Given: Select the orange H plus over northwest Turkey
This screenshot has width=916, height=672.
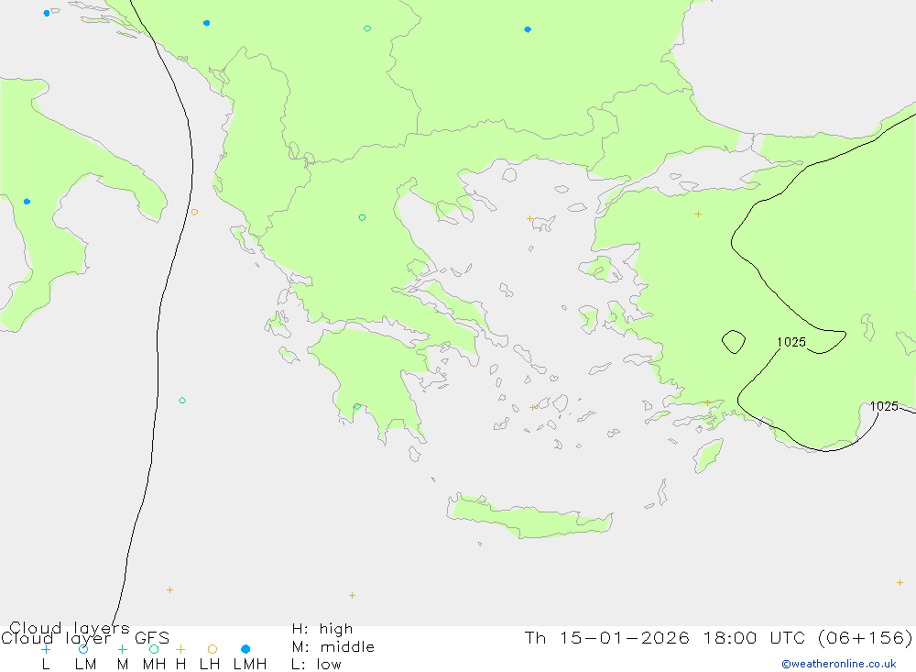Looking at the screenshot, I should point(697,214).
